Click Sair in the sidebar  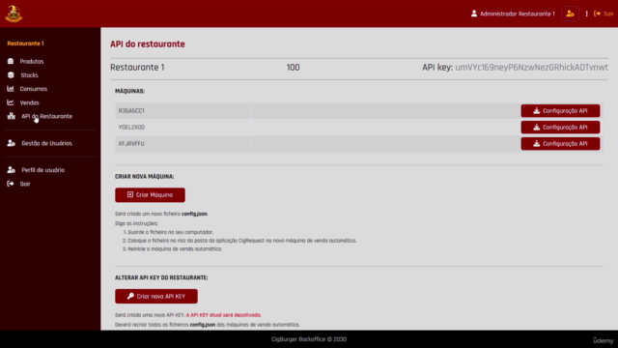(25, 184)
